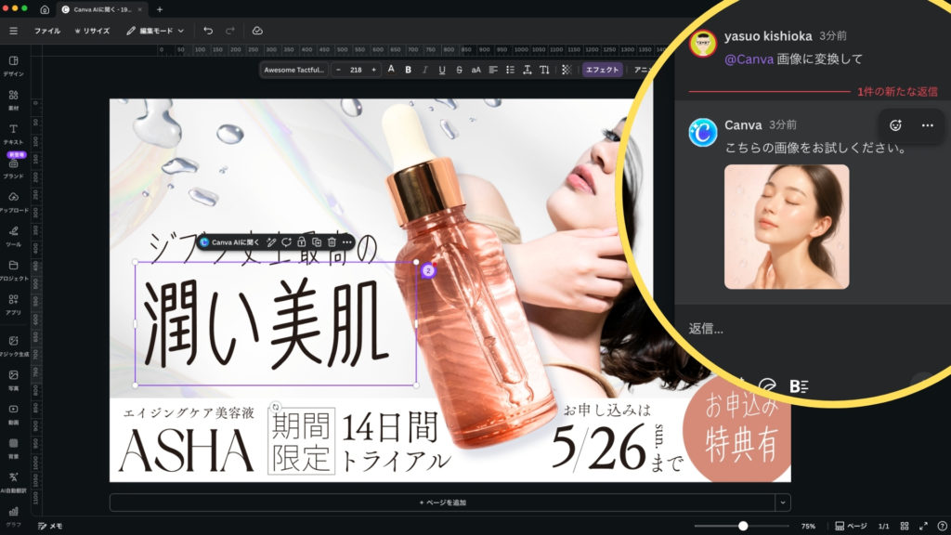The image size is (951, 535).
Task: Toggle bold formatting in text toolbar
Action: point(408,70)
